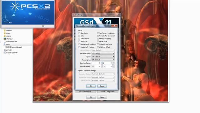Open the Half-pixel Offset dropdown
This screenshot has height=113, width=200.
click(103, 53)
